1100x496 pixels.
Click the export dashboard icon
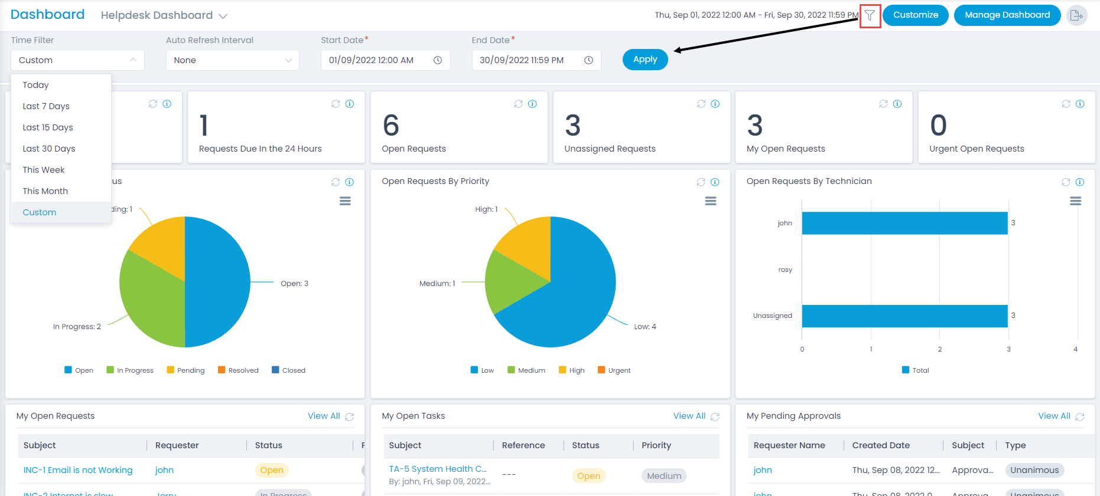tap(1077, 15)
